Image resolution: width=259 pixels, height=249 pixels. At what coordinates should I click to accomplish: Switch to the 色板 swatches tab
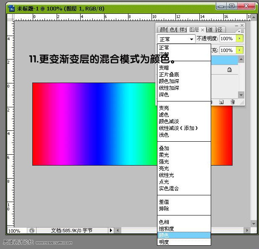click(x=173, y=30)
